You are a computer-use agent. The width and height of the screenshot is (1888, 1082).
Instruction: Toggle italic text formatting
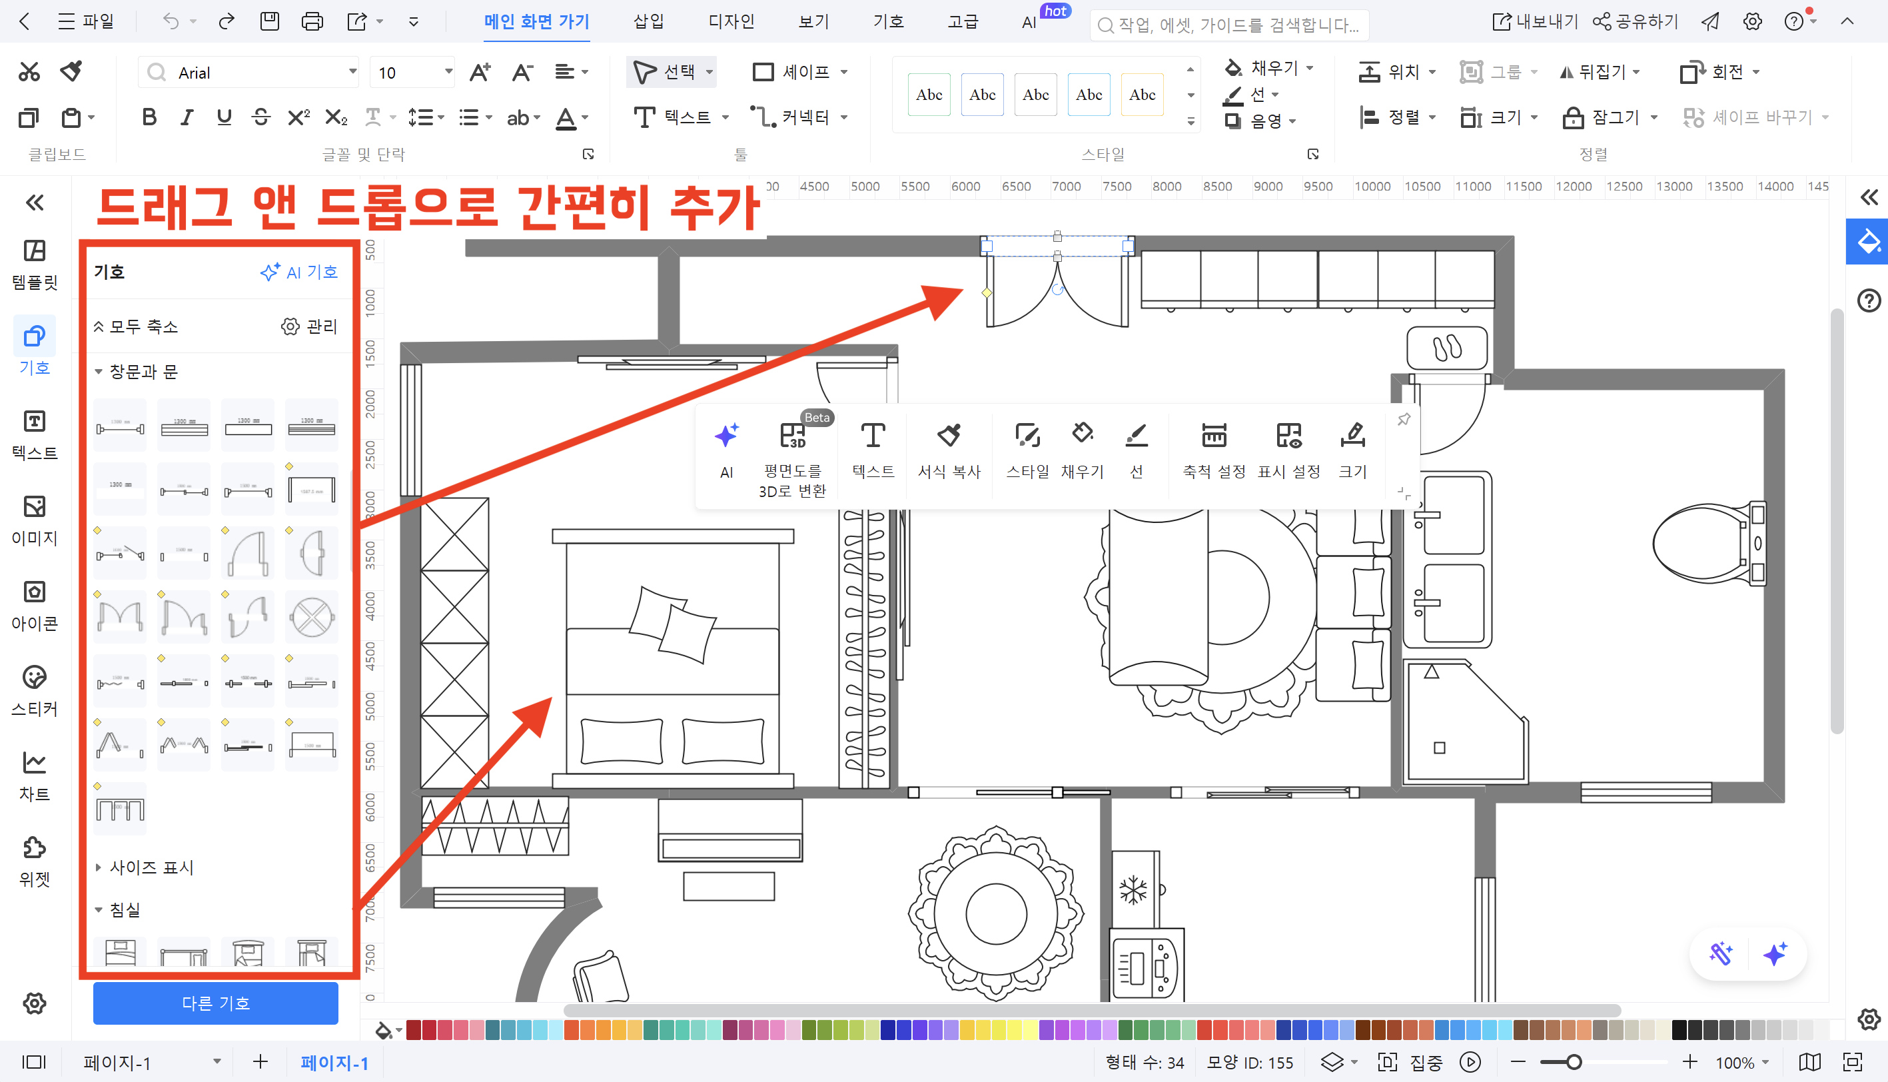(x=187, y=117)
